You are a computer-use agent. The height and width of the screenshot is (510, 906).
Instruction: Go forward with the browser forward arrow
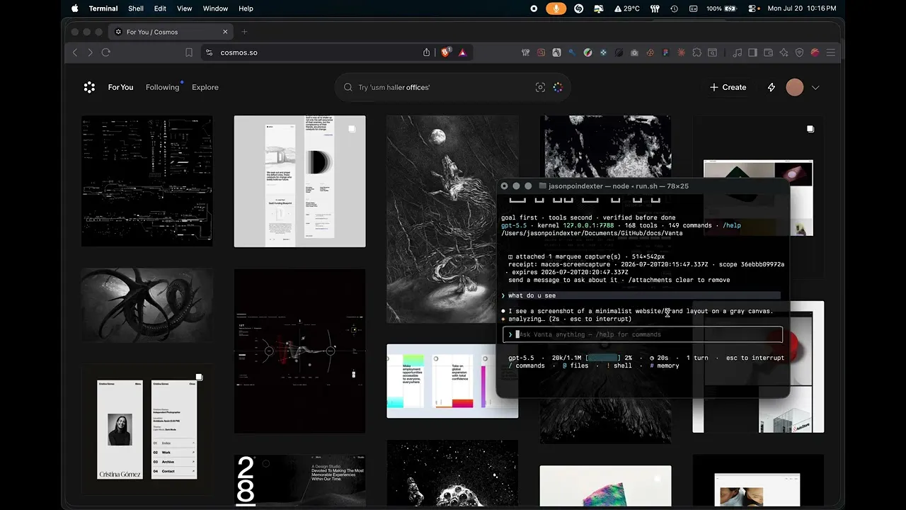point(90,52)
